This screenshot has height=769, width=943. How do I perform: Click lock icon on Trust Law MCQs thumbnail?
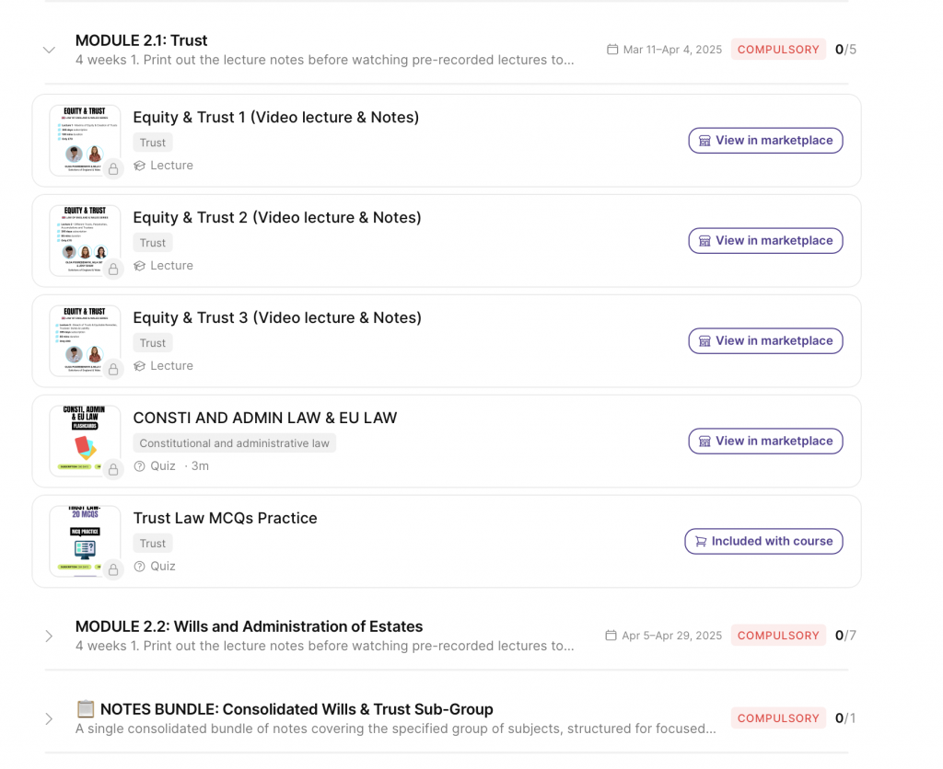click(113, 569)
